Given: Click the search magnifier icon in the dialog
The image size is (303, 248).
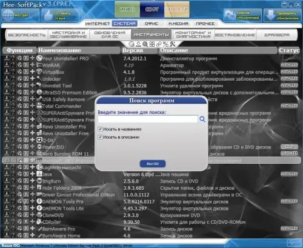Looking at the screenshot, I should tap(202, 119).
